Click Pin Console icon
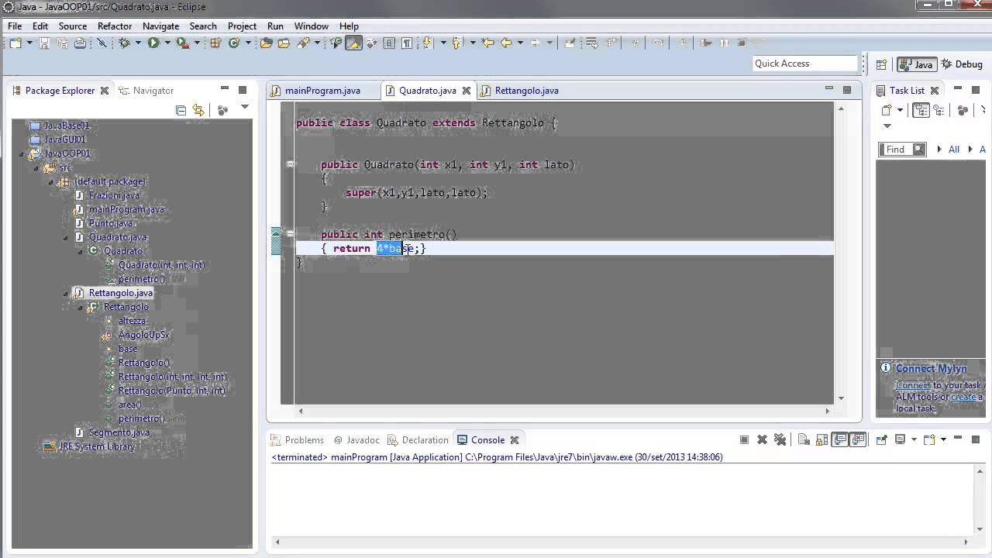Screen dimensions: 992x558 (882, 439)
